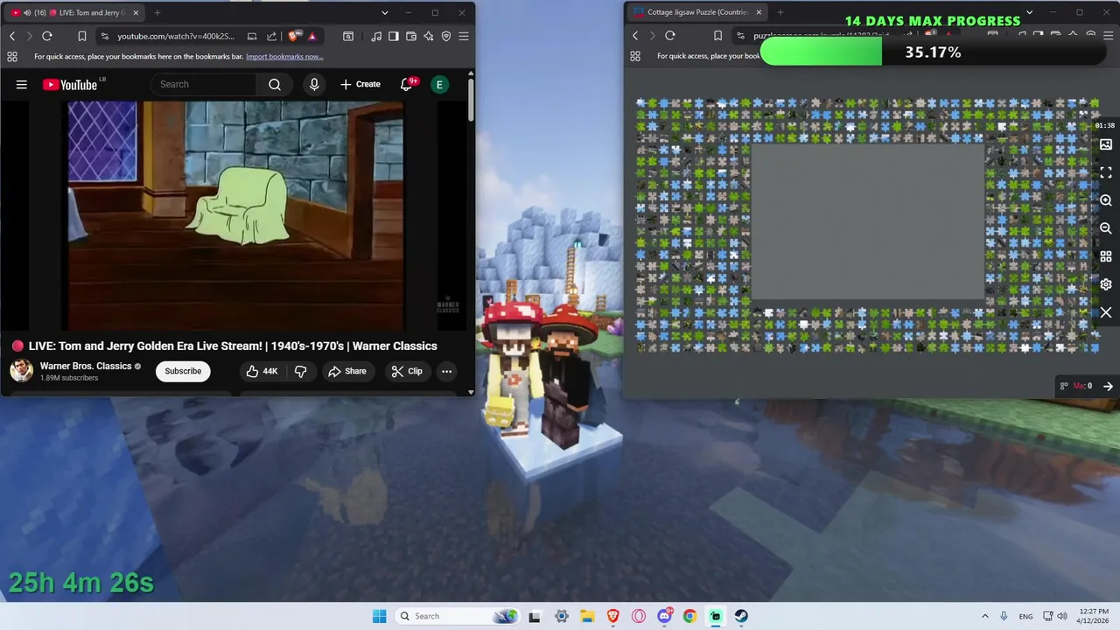Bookmark the YouTube page
The width and height of the screenshot is (1120, 630).
click(x=81, y=36)
